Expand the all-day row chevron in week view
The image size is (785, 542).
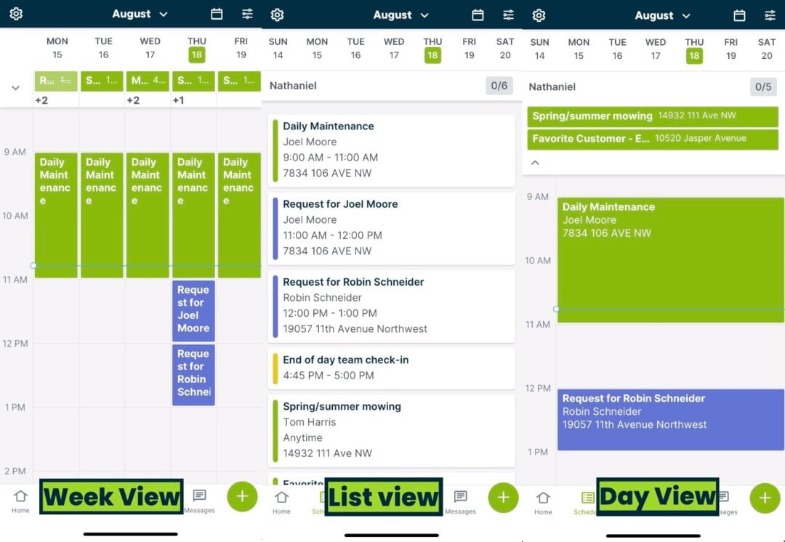15,88
